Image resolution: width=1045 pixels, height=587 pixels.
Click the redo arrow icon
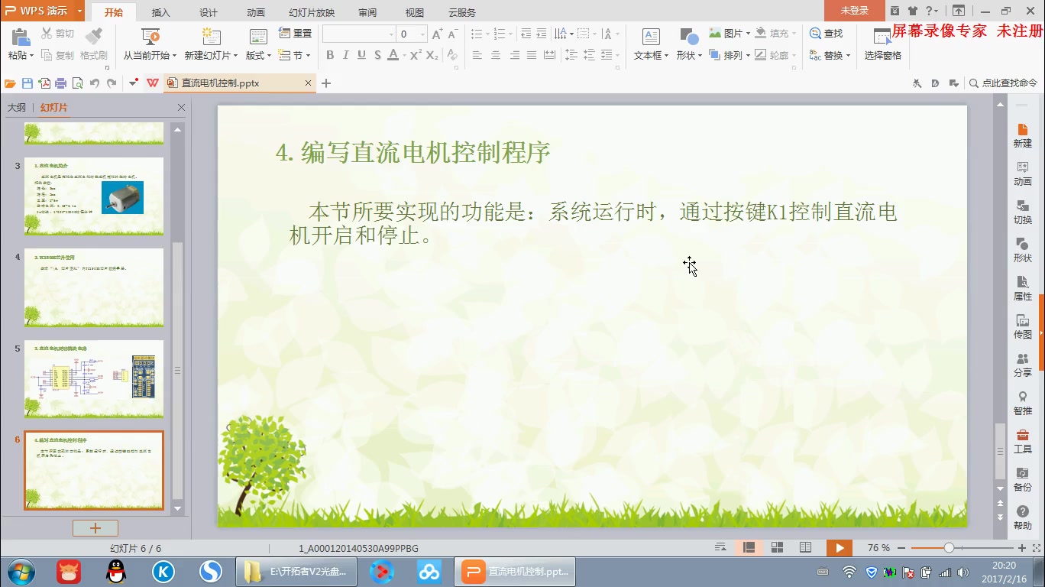click(112, 83)
